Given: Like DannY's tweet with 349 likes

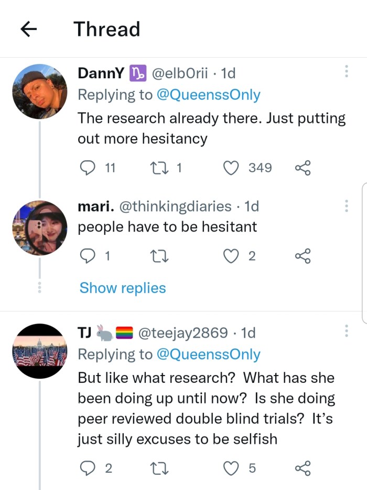Looking at the screenshot, I should coord(231,168).
